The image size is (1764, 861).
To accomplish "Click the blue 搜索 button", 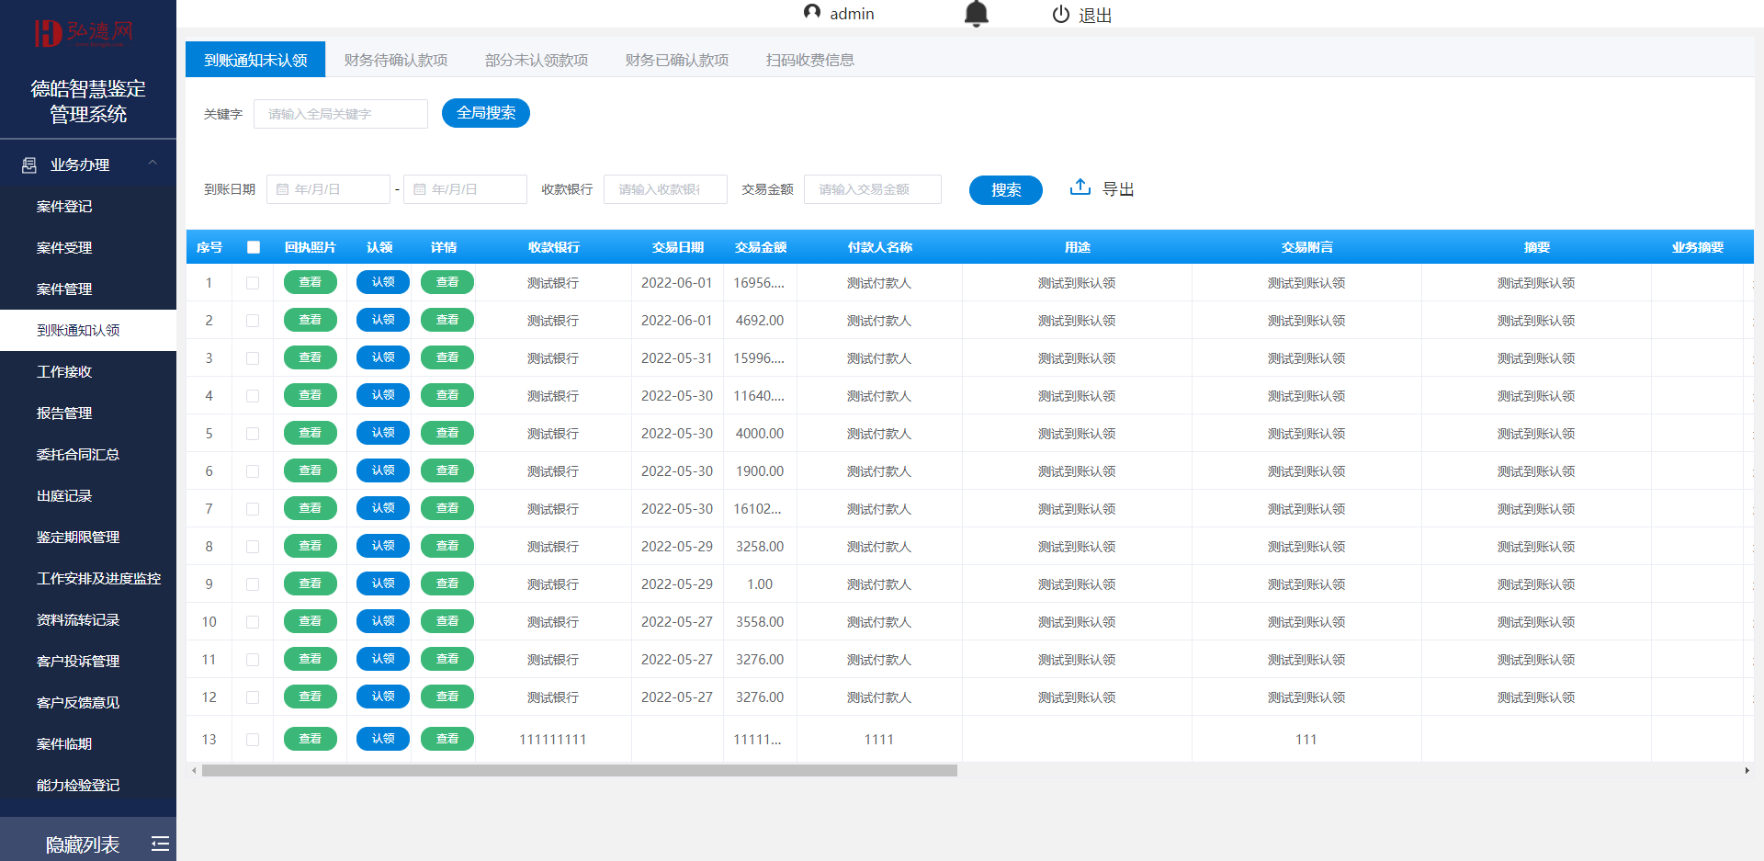I will coord(1006,189).
